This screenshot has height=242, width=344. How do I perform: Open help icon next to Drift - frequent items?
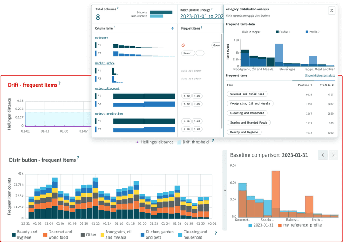[59, 83]
